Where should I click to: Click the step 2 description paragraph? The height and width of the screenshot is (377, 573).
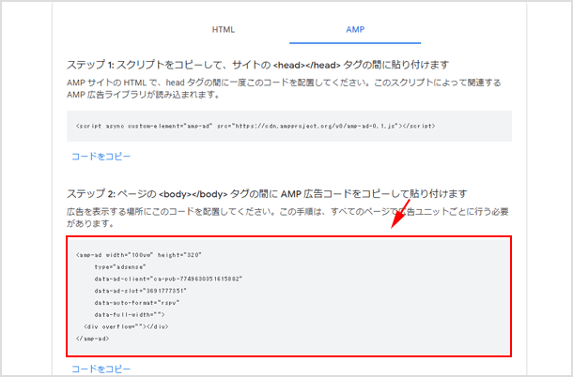click(287, 218)
